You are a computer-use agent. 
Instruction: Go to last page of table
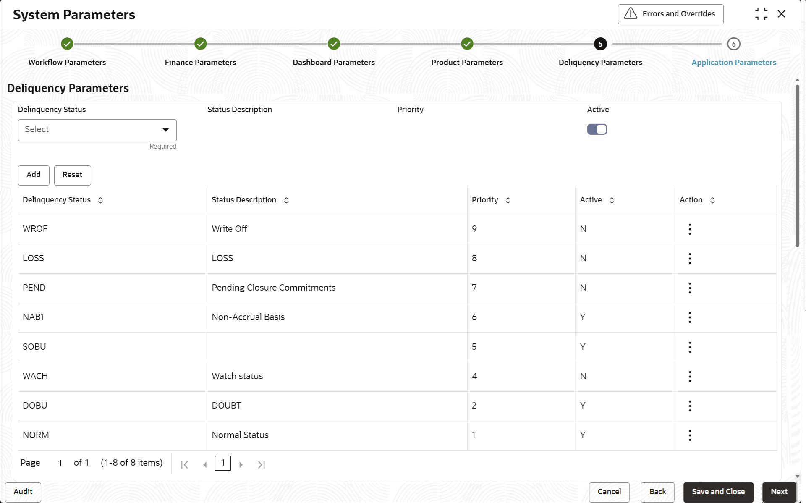262,464
